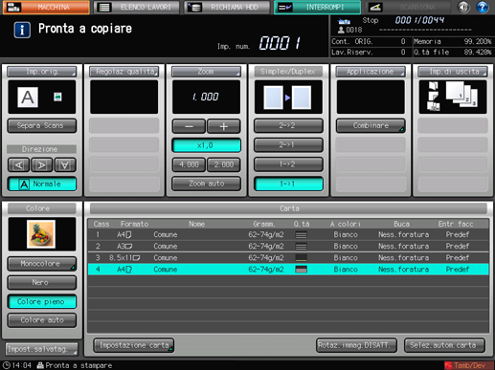
Task: Open Impostazione carta settings
Action: (x=134, y=345)
